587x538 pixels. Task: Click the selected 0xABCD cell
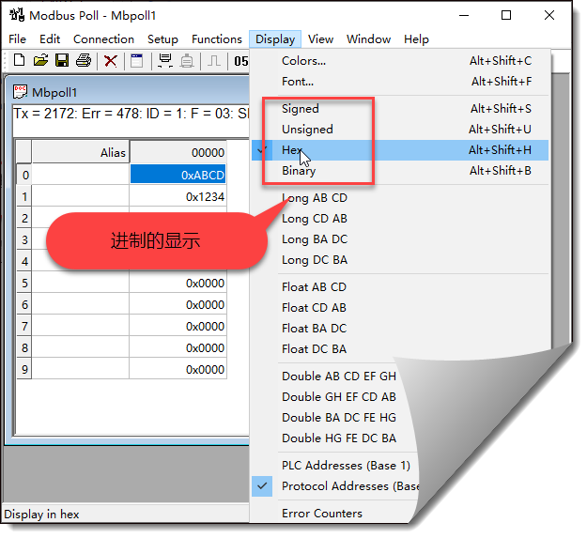coord(178,175)
